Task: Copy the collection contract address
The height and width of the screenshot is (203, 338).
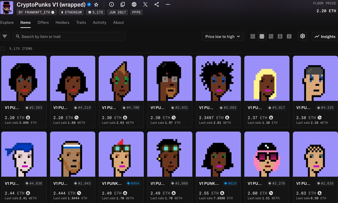Action: (x=122, y=4)
